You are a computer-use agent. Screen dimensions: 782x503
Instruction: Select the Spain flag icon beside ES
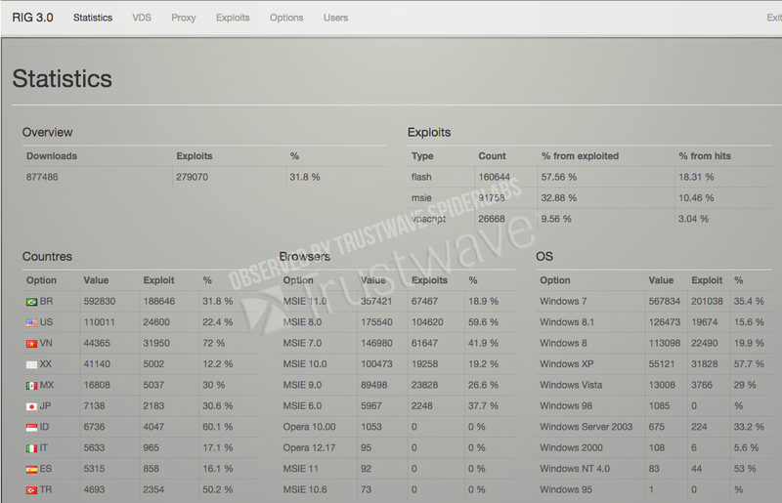(x=32, y=469)
